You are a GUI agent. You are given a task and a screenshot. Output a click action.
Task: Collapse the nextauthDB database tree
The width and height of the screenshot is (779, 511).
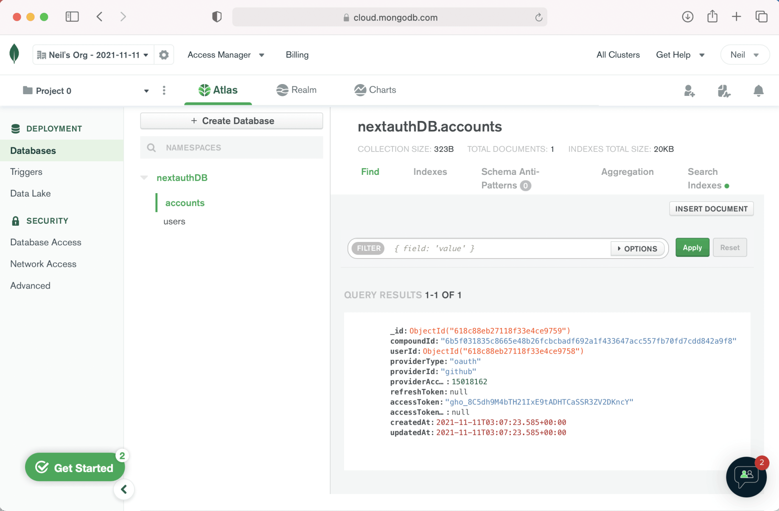144,177
